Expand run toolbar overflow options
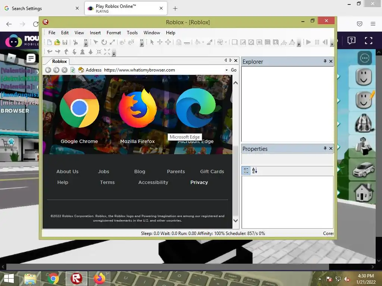 [x=332, y=43]
